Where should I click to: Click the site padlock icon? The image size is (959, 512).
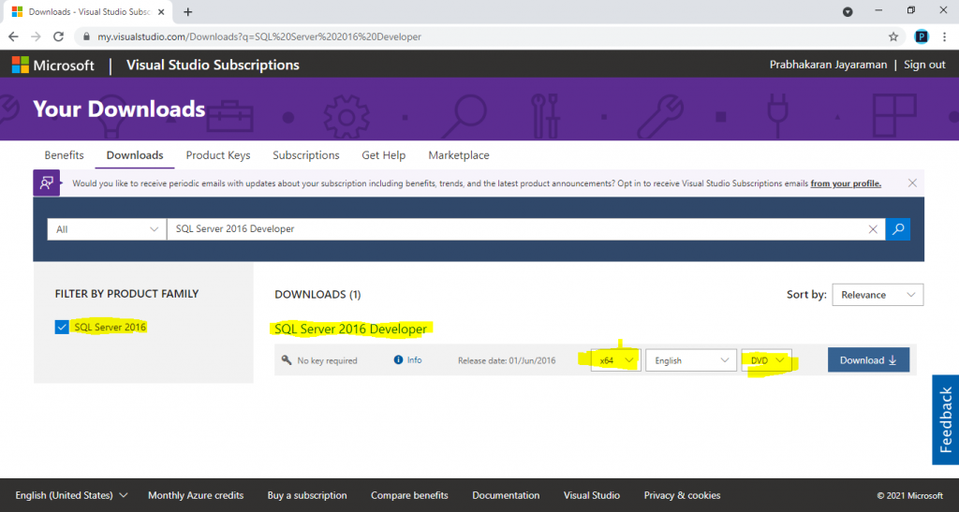click(86, 37)
